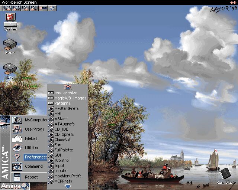Open the Font preferences entry

tap(67, 145)
